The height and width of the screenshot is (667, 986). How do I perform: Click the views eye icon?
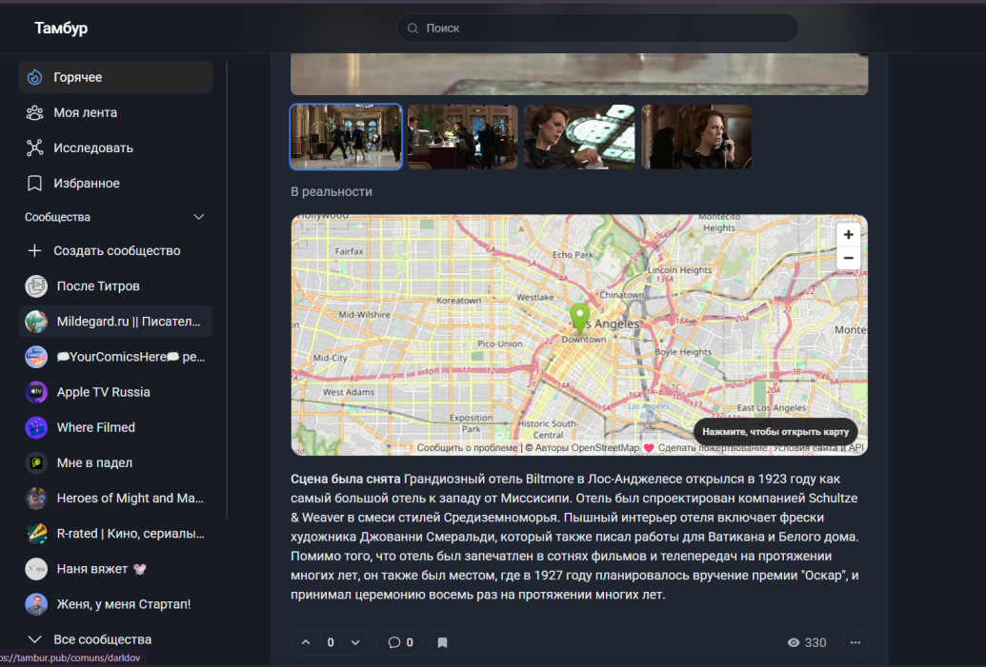click(794, 642)
